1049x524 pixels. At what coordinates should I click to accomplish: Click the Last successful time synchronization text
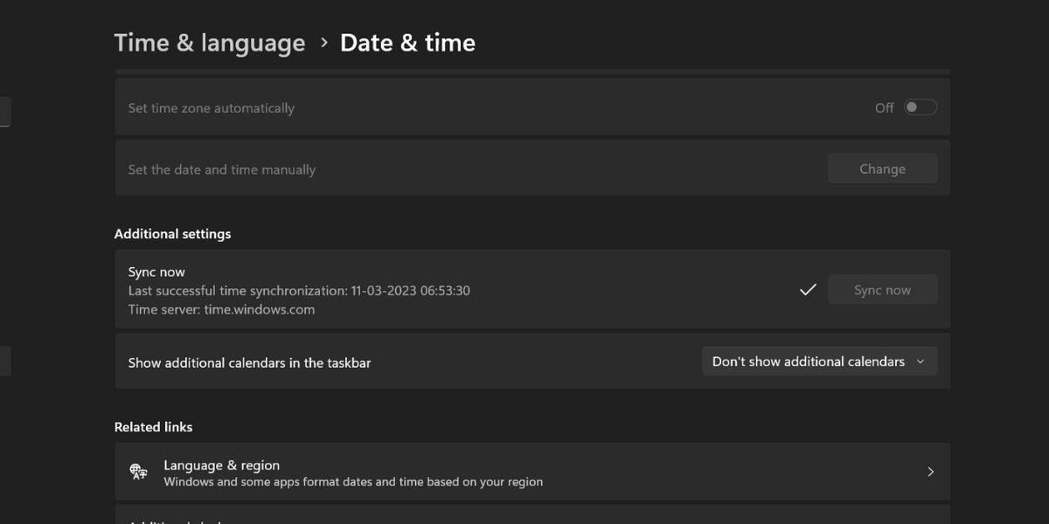(299, 291)
